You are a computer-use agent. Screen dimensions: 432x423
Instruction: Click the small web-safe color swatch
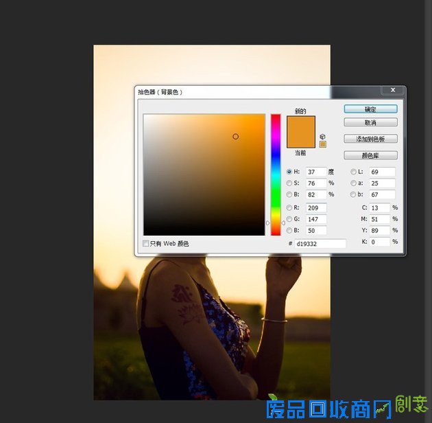322,144
